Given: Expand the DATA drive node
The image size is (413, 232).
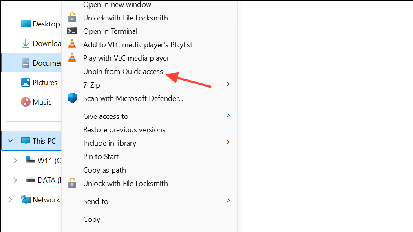Looking at the screenshot, I should (x=15, y=180).
